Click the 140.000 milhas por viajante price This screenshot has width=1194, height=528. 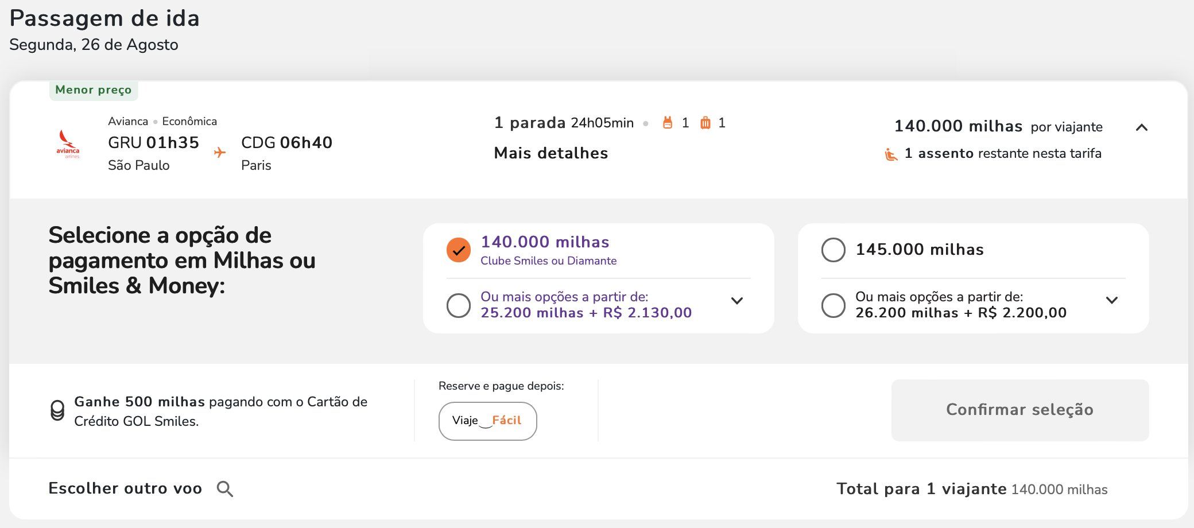coord(998,126)
